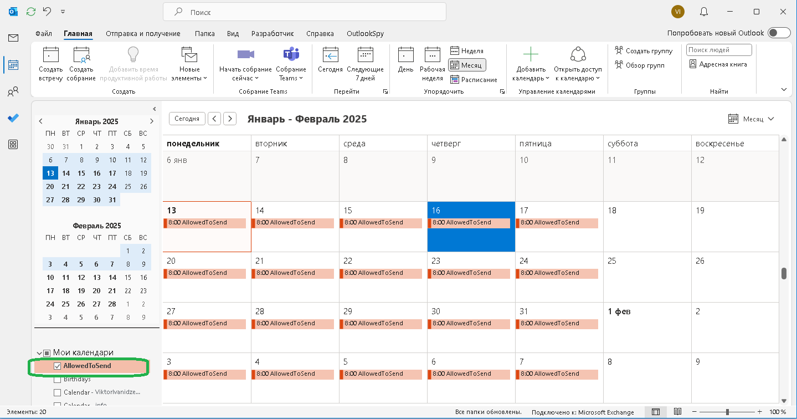Next month arrow in mini calendar Январь 2025
The width and height of the screenshot is (797, 419).
[x=152, y=121]
